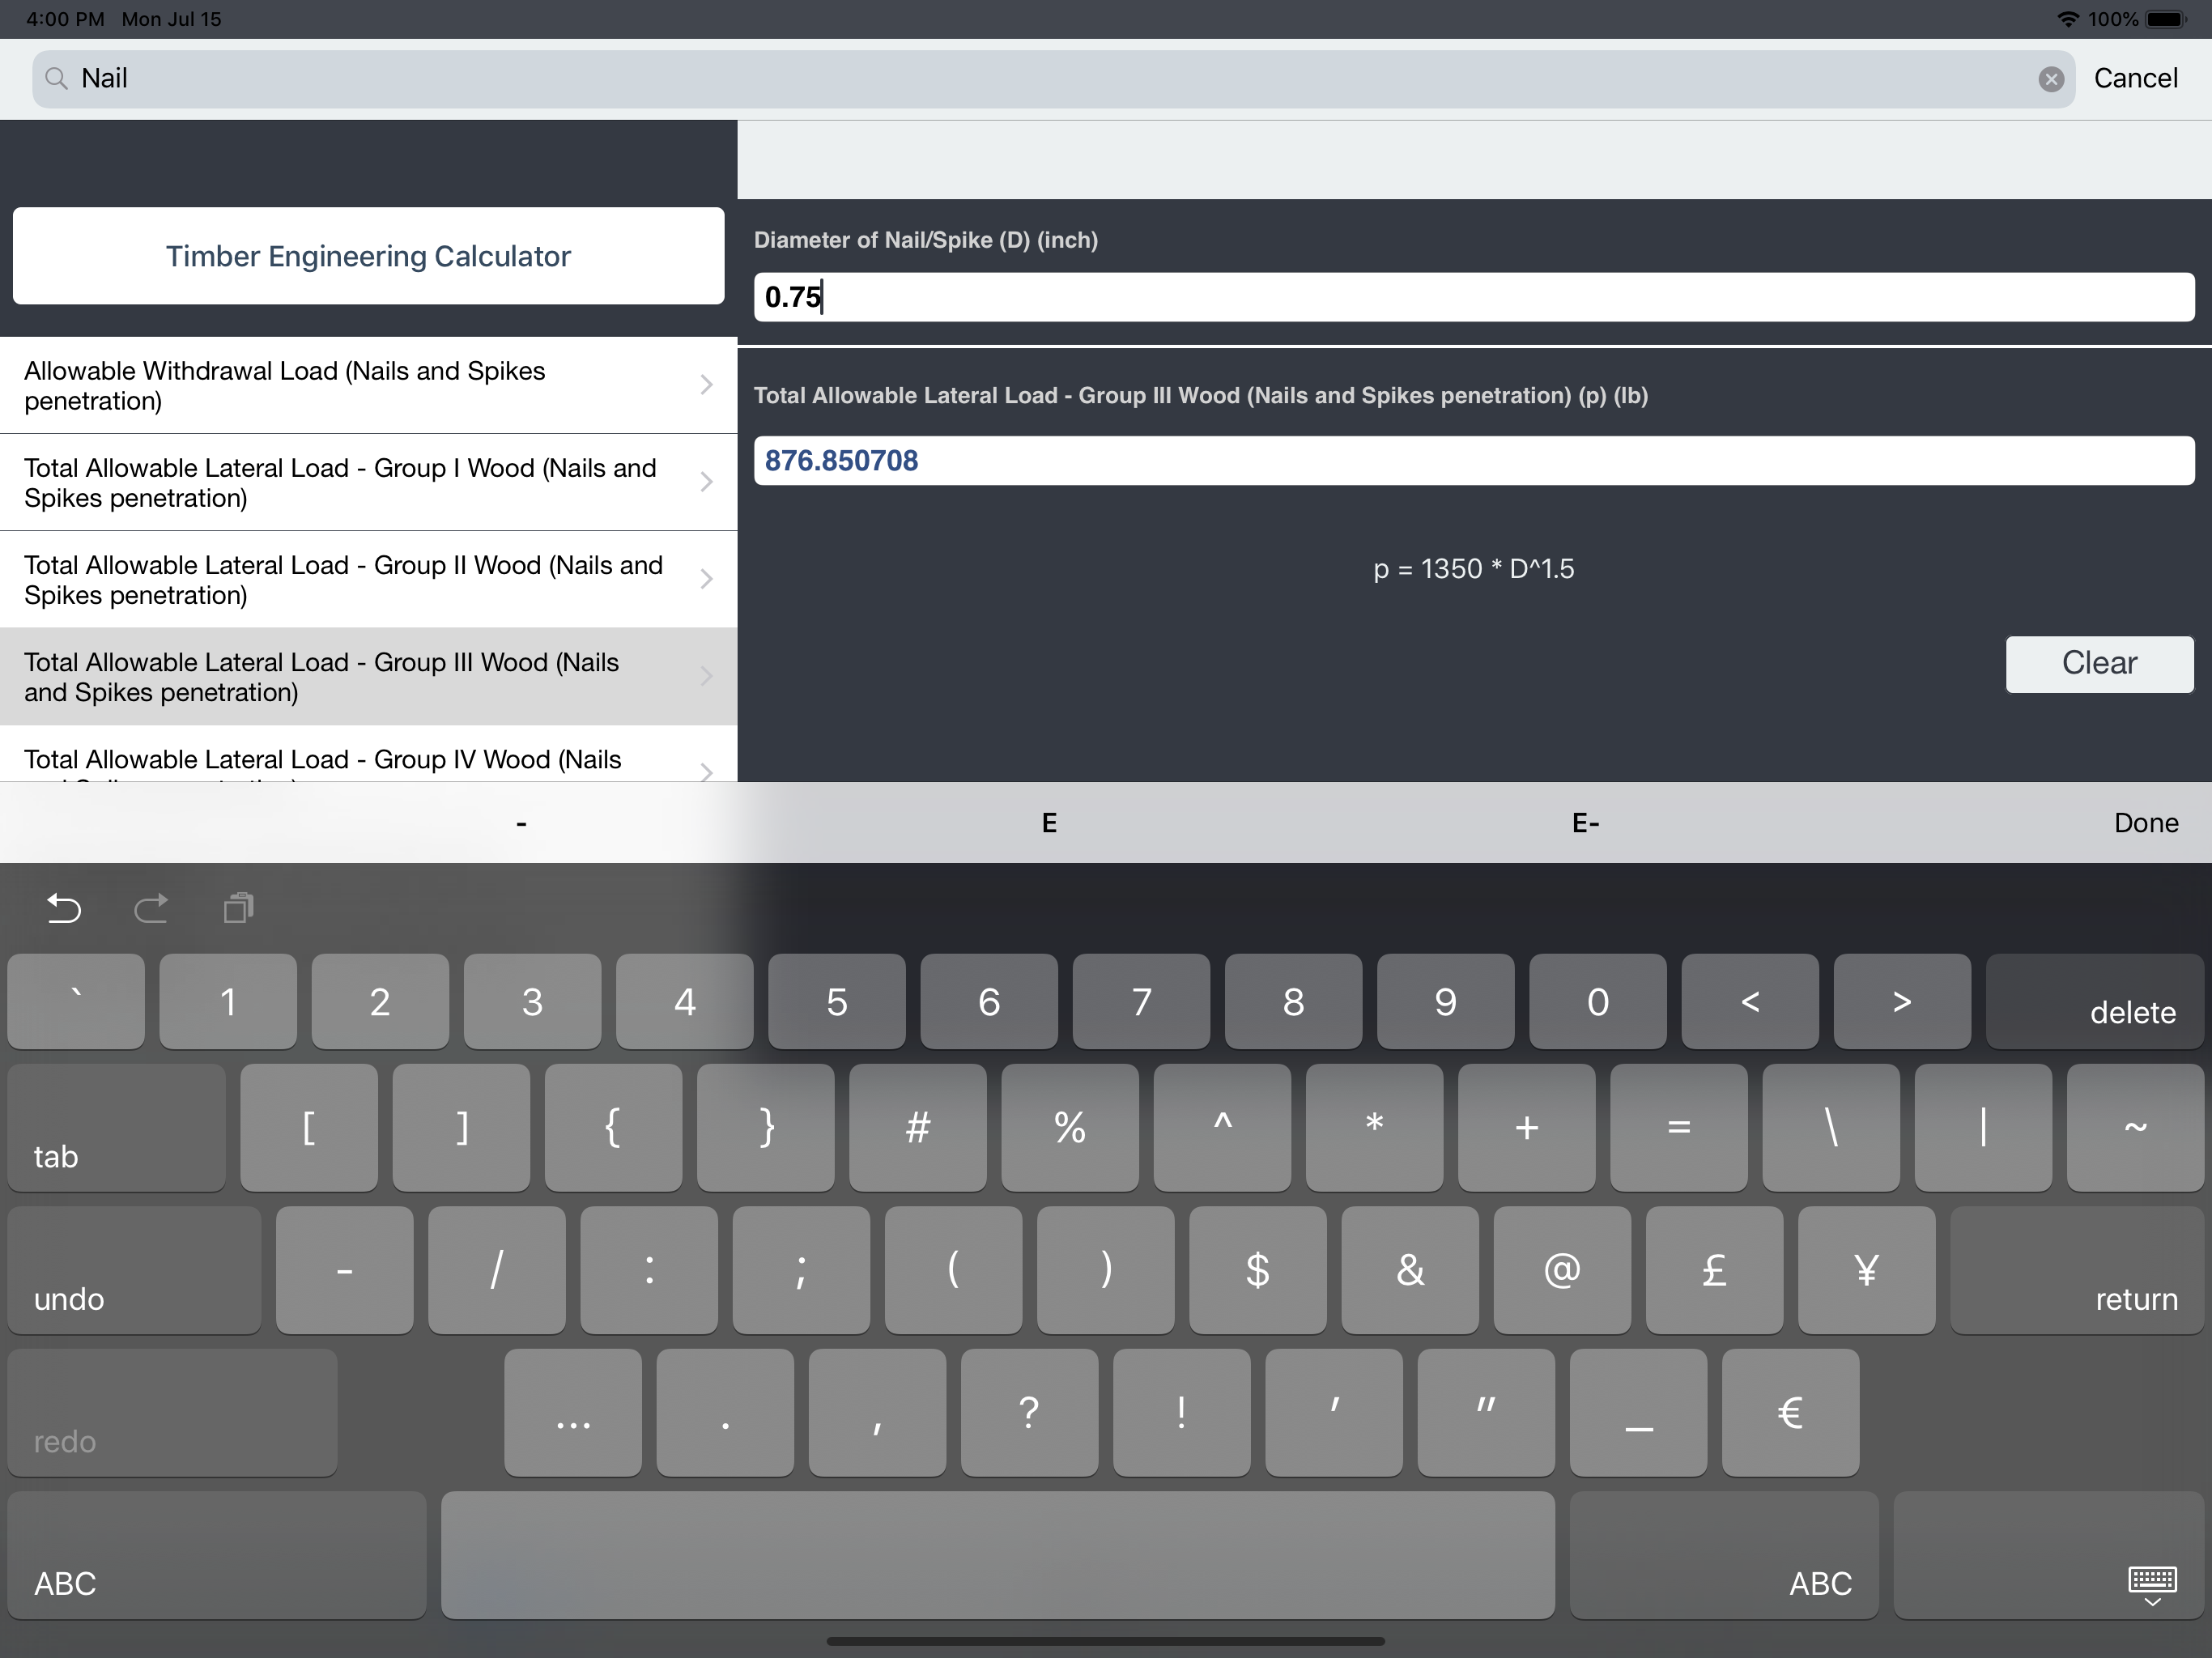The height and width of the screenshot is (1658, 2212).
Task: Tap the keyboard redo arrow icon
Action: (151, 908)
